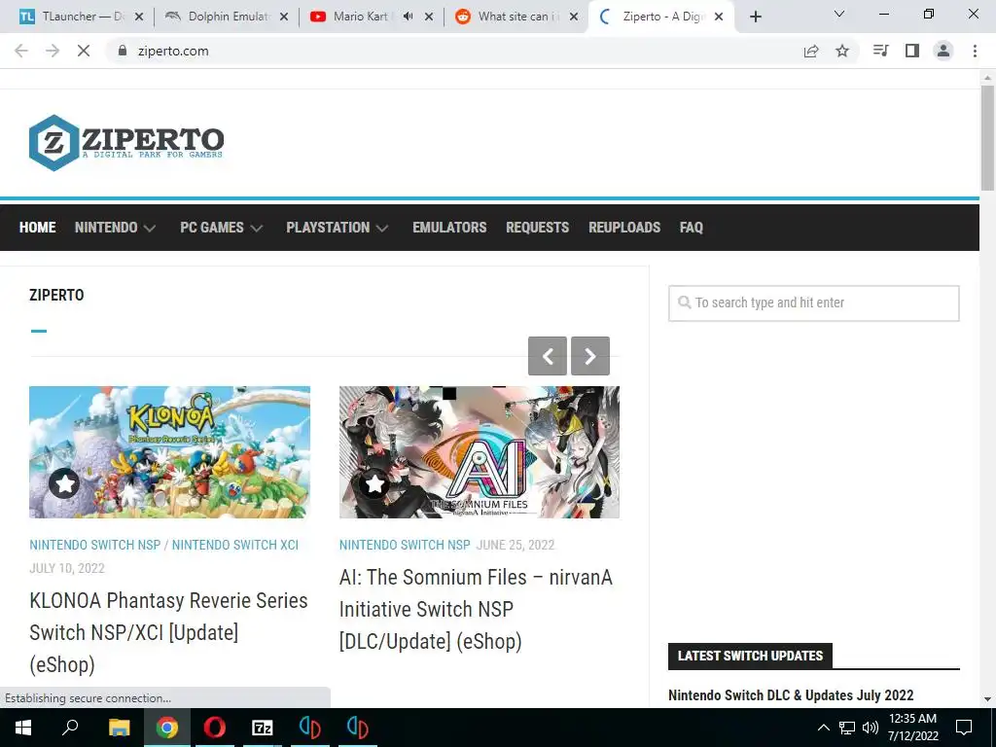Open Chrome profile avatar
This screenshot has width=996, height=747.
point(943,51)
